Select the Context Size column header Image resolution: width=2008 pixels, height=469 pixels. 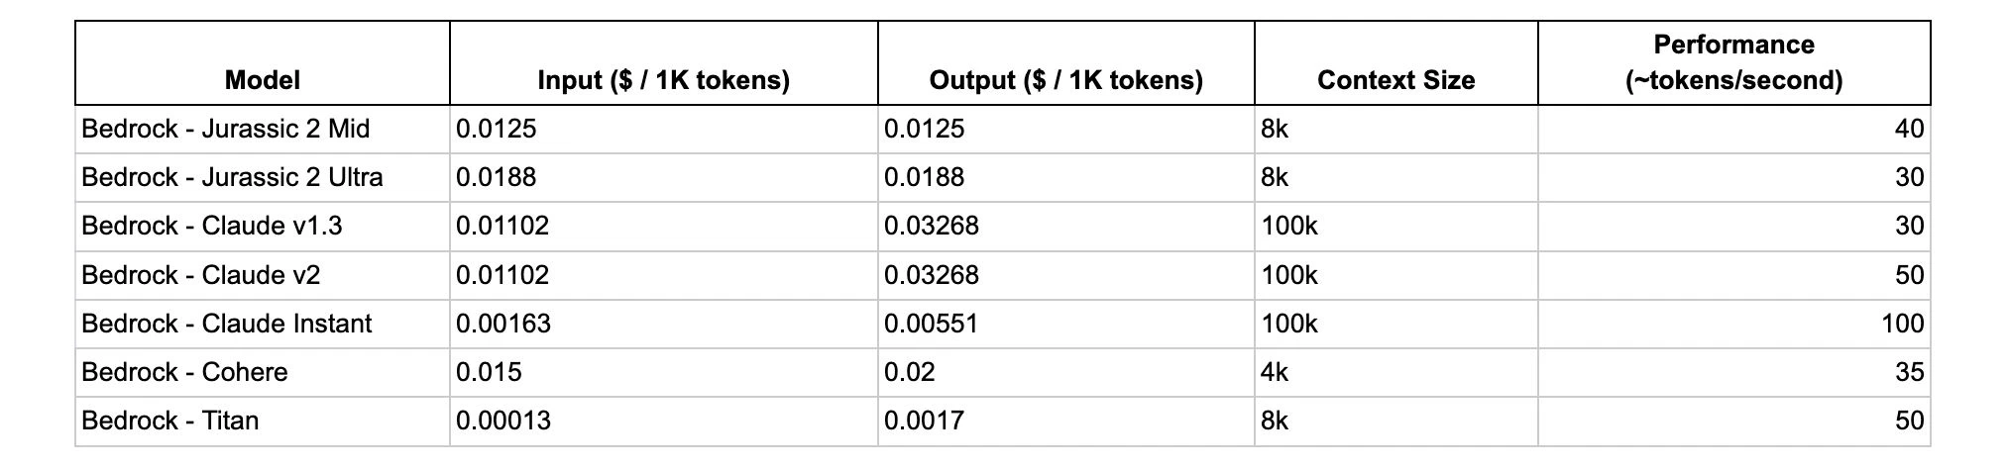coord(1395,80)
